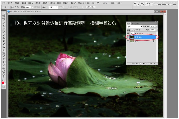Image resolution: width=179 pixels, height=119 pixels.
Task: Choose Add to Selection mode
Action: tap(13, 7)
